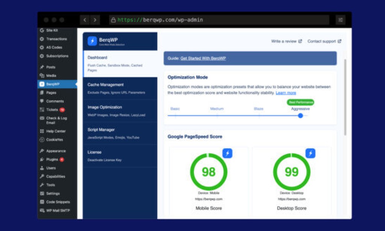Viewport: 385px width, 231px height.
Task: Click the Transactions gear icon
Action: 42,39
